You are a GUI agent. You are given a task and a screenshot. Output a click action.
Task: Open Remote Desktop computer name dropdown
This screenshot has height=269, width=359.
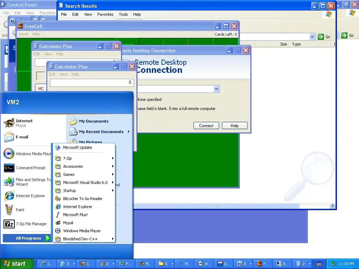click(x=216, y=89)
